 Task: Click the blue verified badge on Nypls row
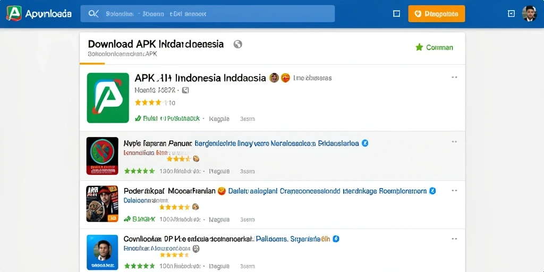(364, 143)
